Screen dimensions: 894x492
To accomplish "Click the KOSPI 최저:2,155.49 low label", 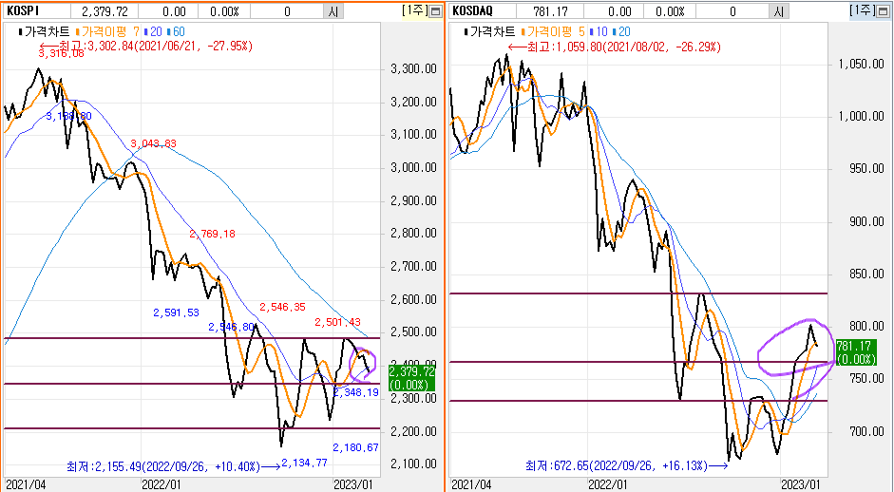I will [x=173, y=467].
